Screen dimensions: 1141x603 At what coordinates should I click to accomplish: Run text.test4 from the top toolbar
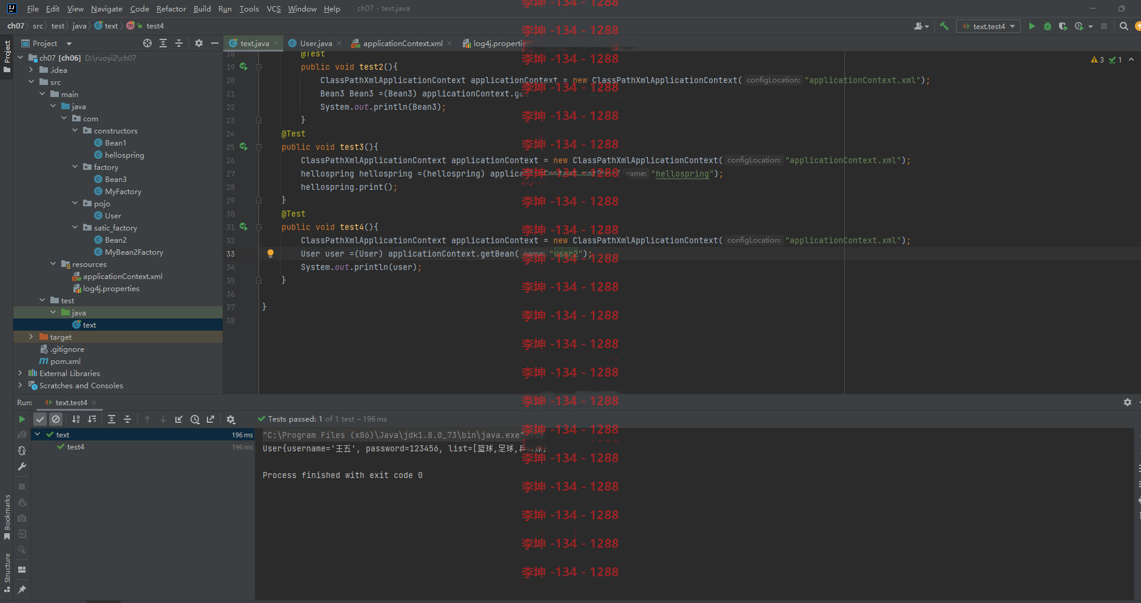click(1032, 26)
